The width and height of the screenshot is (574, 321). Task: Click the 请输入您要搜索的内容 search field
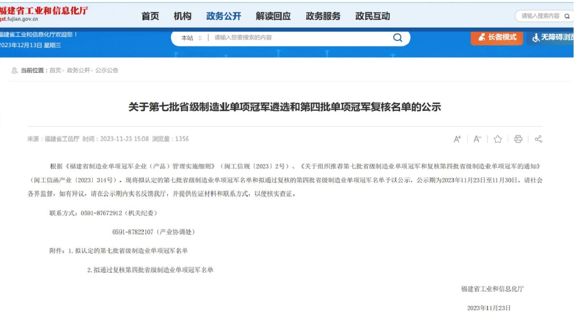(x=298, y=38)
